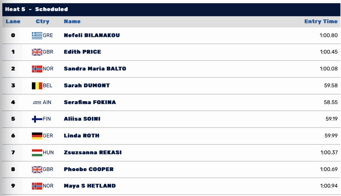Open Serafima FOKINA's athlete link

tap(90, 102)
